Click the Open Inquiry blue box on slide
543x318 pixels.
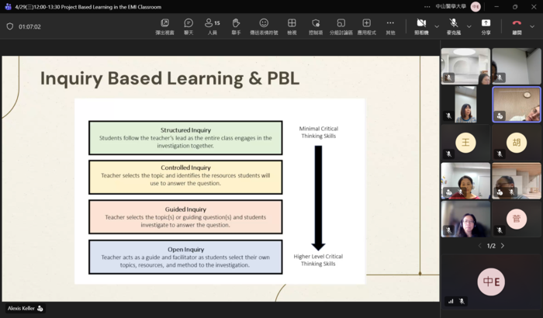(x=185, y=257)
